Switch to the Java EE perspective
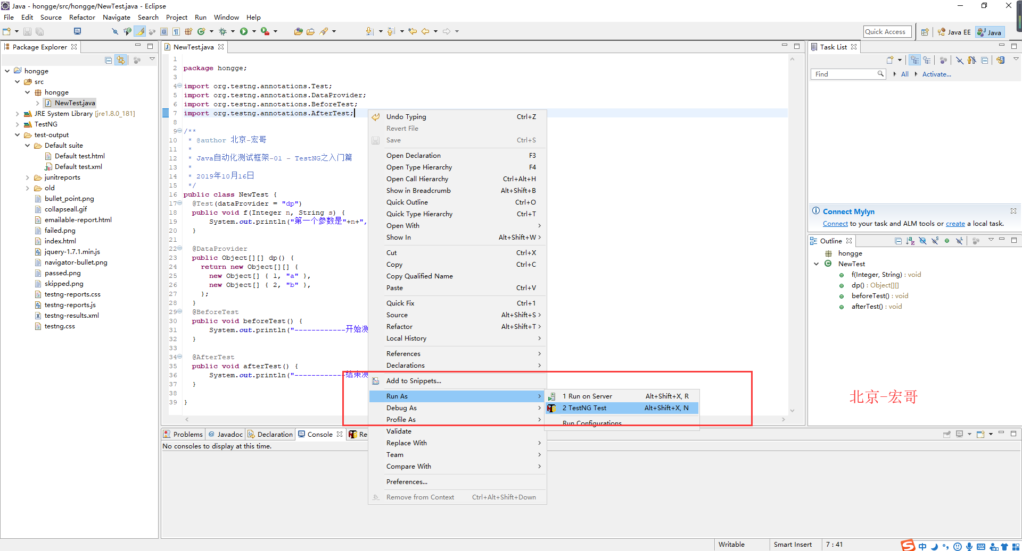The height and width of the screenshot is (551, 1022). tap(954, 32)
